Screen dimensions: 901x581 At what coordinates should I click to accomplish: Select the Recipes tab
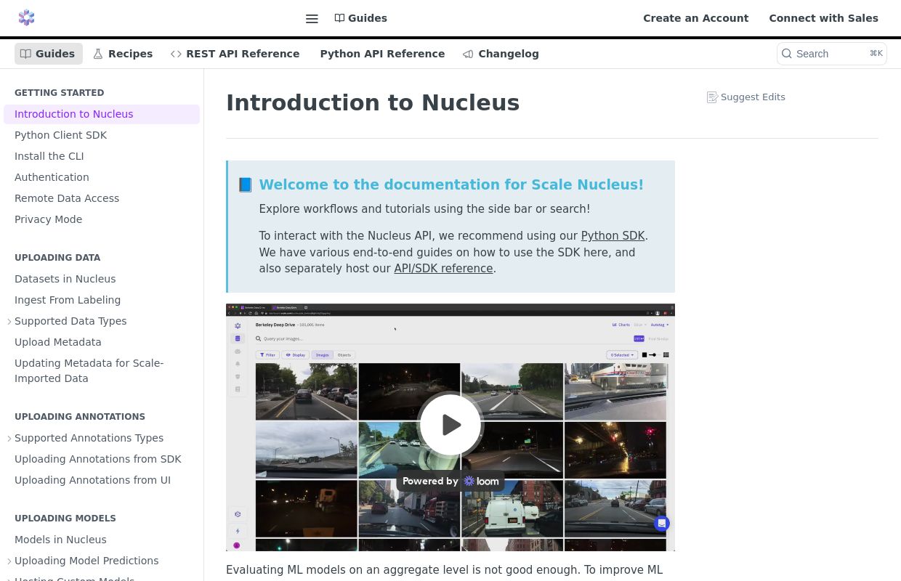(x=123, y=54)
